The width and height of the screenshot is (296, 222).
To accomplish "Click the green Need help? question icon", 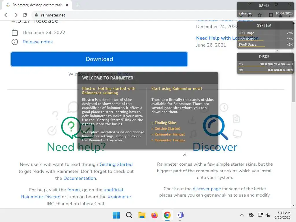I will click(x=71, y=127).
